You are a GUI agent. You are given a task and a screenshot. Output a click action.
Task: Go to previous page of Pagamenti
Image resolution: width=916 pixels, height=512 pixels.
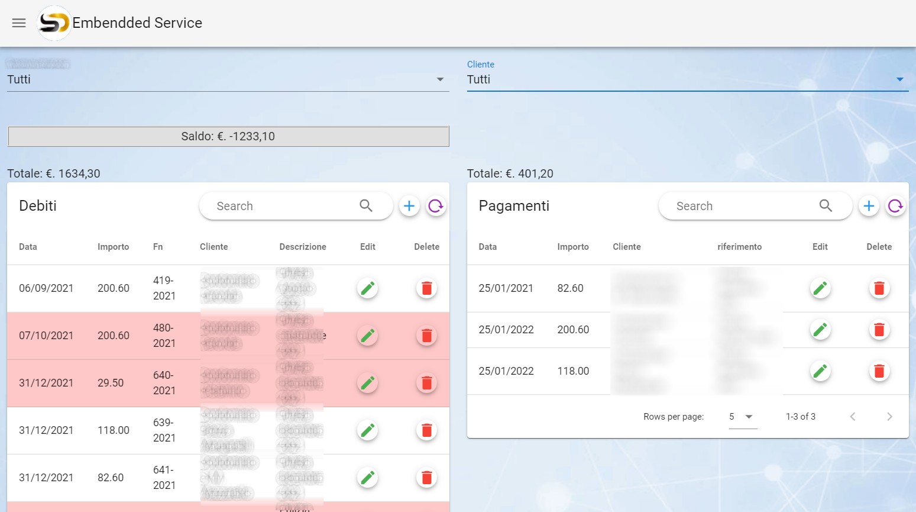click(x=853, y=417)
